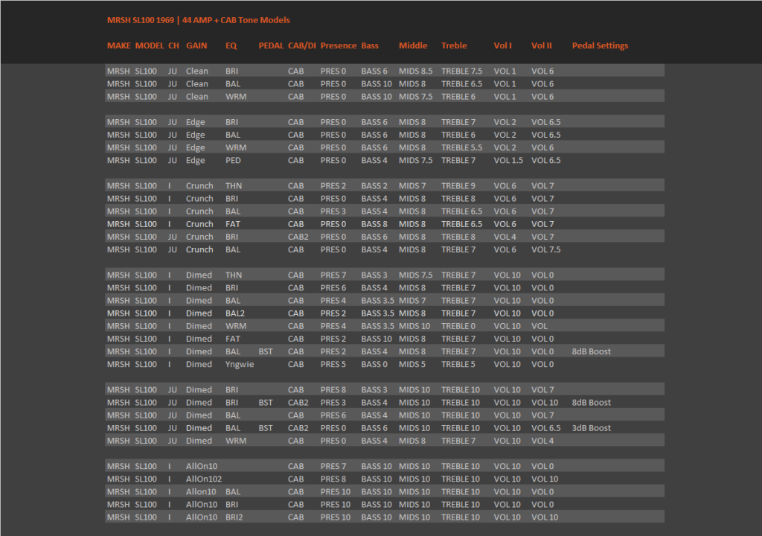Select PRES 8 in the JU Dimed BRI row

click(333, 390)
